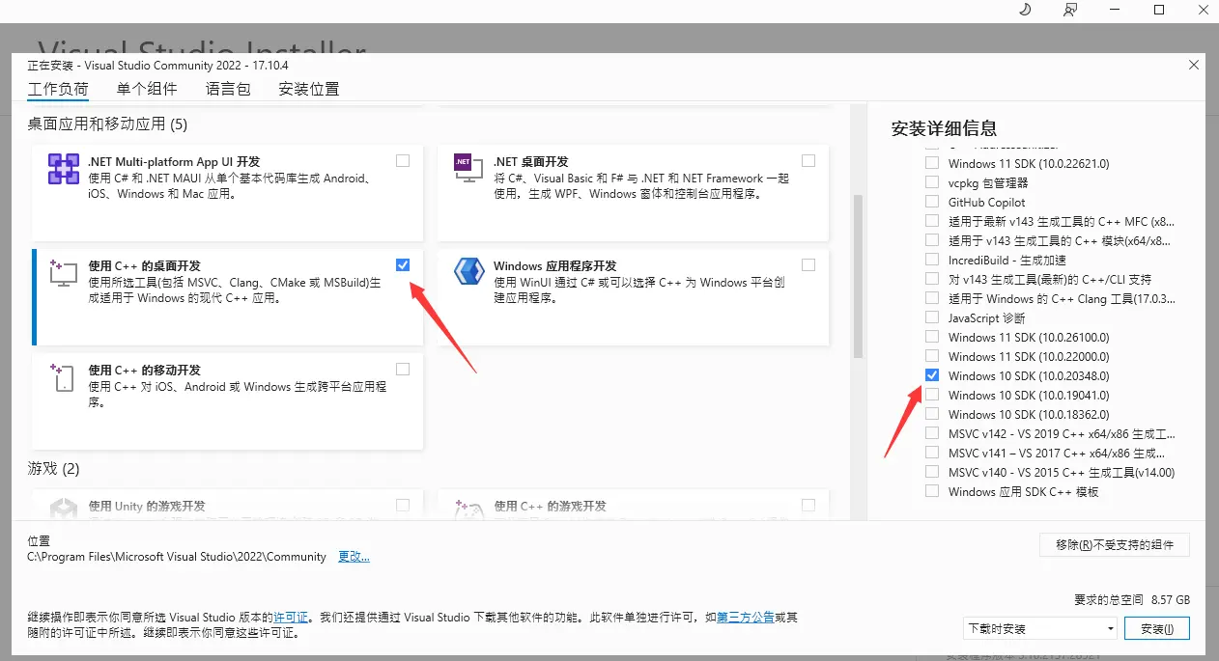Check the v143 C++ 模块 component box
This screenshot has width=1219, height=661.
[x=932, y=240]
